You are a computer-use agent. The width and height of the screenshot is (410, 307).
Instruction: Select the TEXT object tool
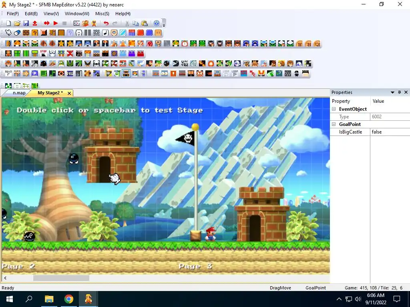point(8,74)
